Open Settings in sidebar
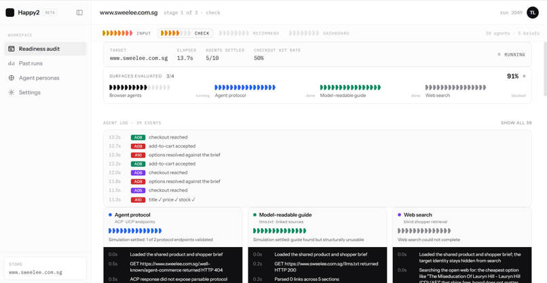 pyautogui.click(x=45, y=92)
